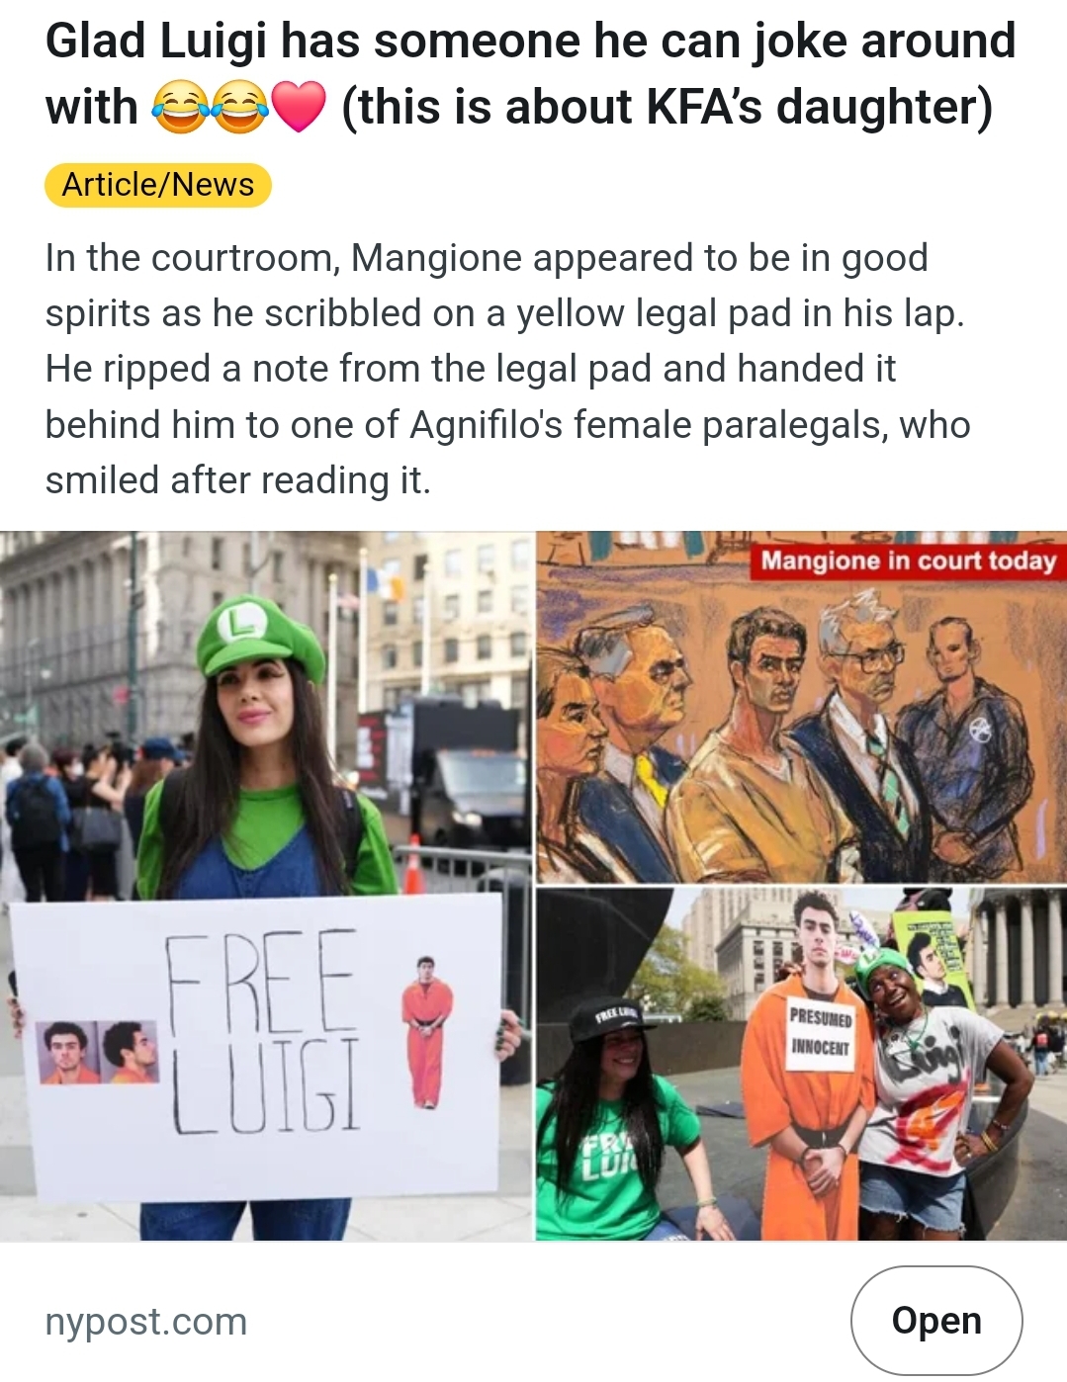
Task: Open the post title about Luigi
Action: point(530,74)
